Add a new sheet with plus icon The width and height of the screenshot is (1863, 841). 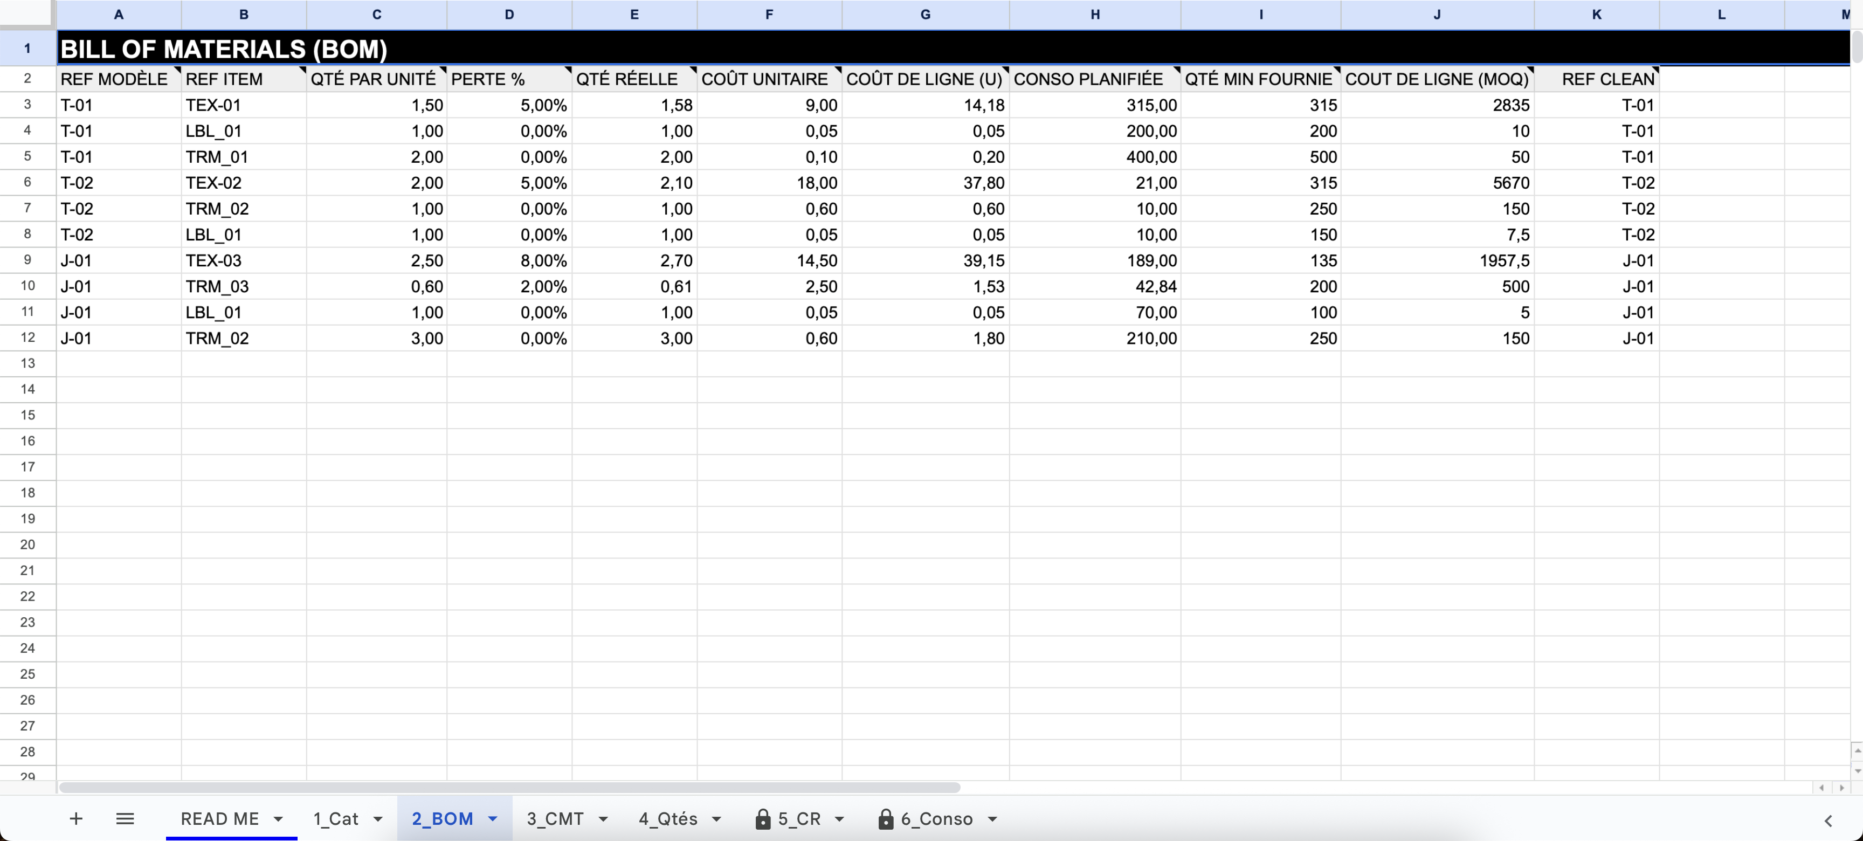tap(76, 818)
